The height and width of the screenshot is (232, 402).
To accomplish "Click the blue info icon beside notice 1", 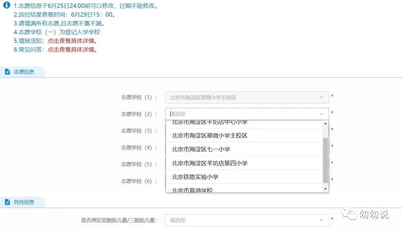I will (6, 5).
